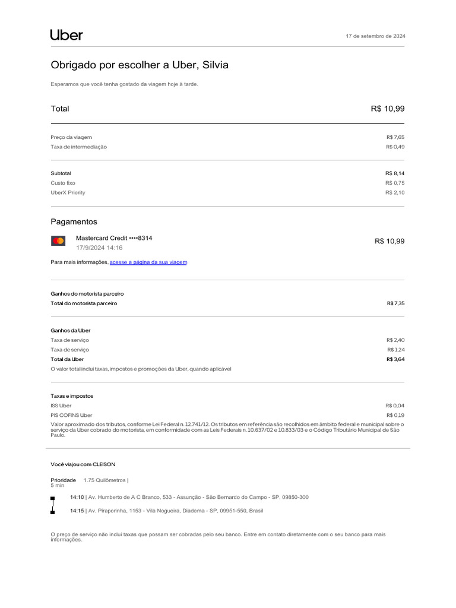Select the "Pagamentos" section heading
Screen dimensions: 456x608
click(74, 221)
